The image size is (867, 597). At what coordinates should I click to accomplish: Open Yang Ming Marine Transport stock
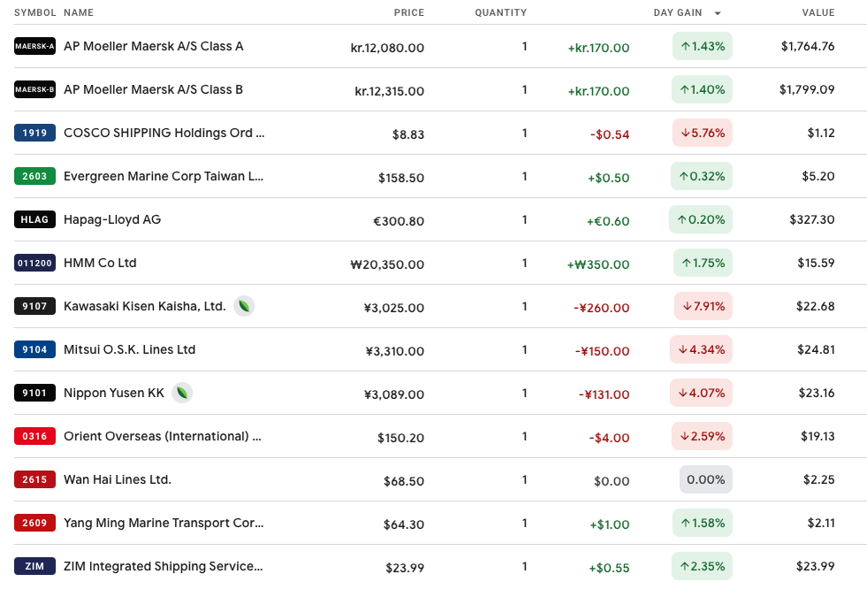click(x=164, y=523)
